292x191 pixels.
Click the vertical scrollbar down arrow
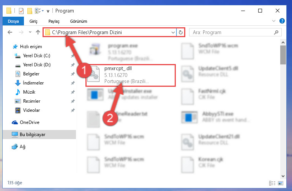(283, 176)
